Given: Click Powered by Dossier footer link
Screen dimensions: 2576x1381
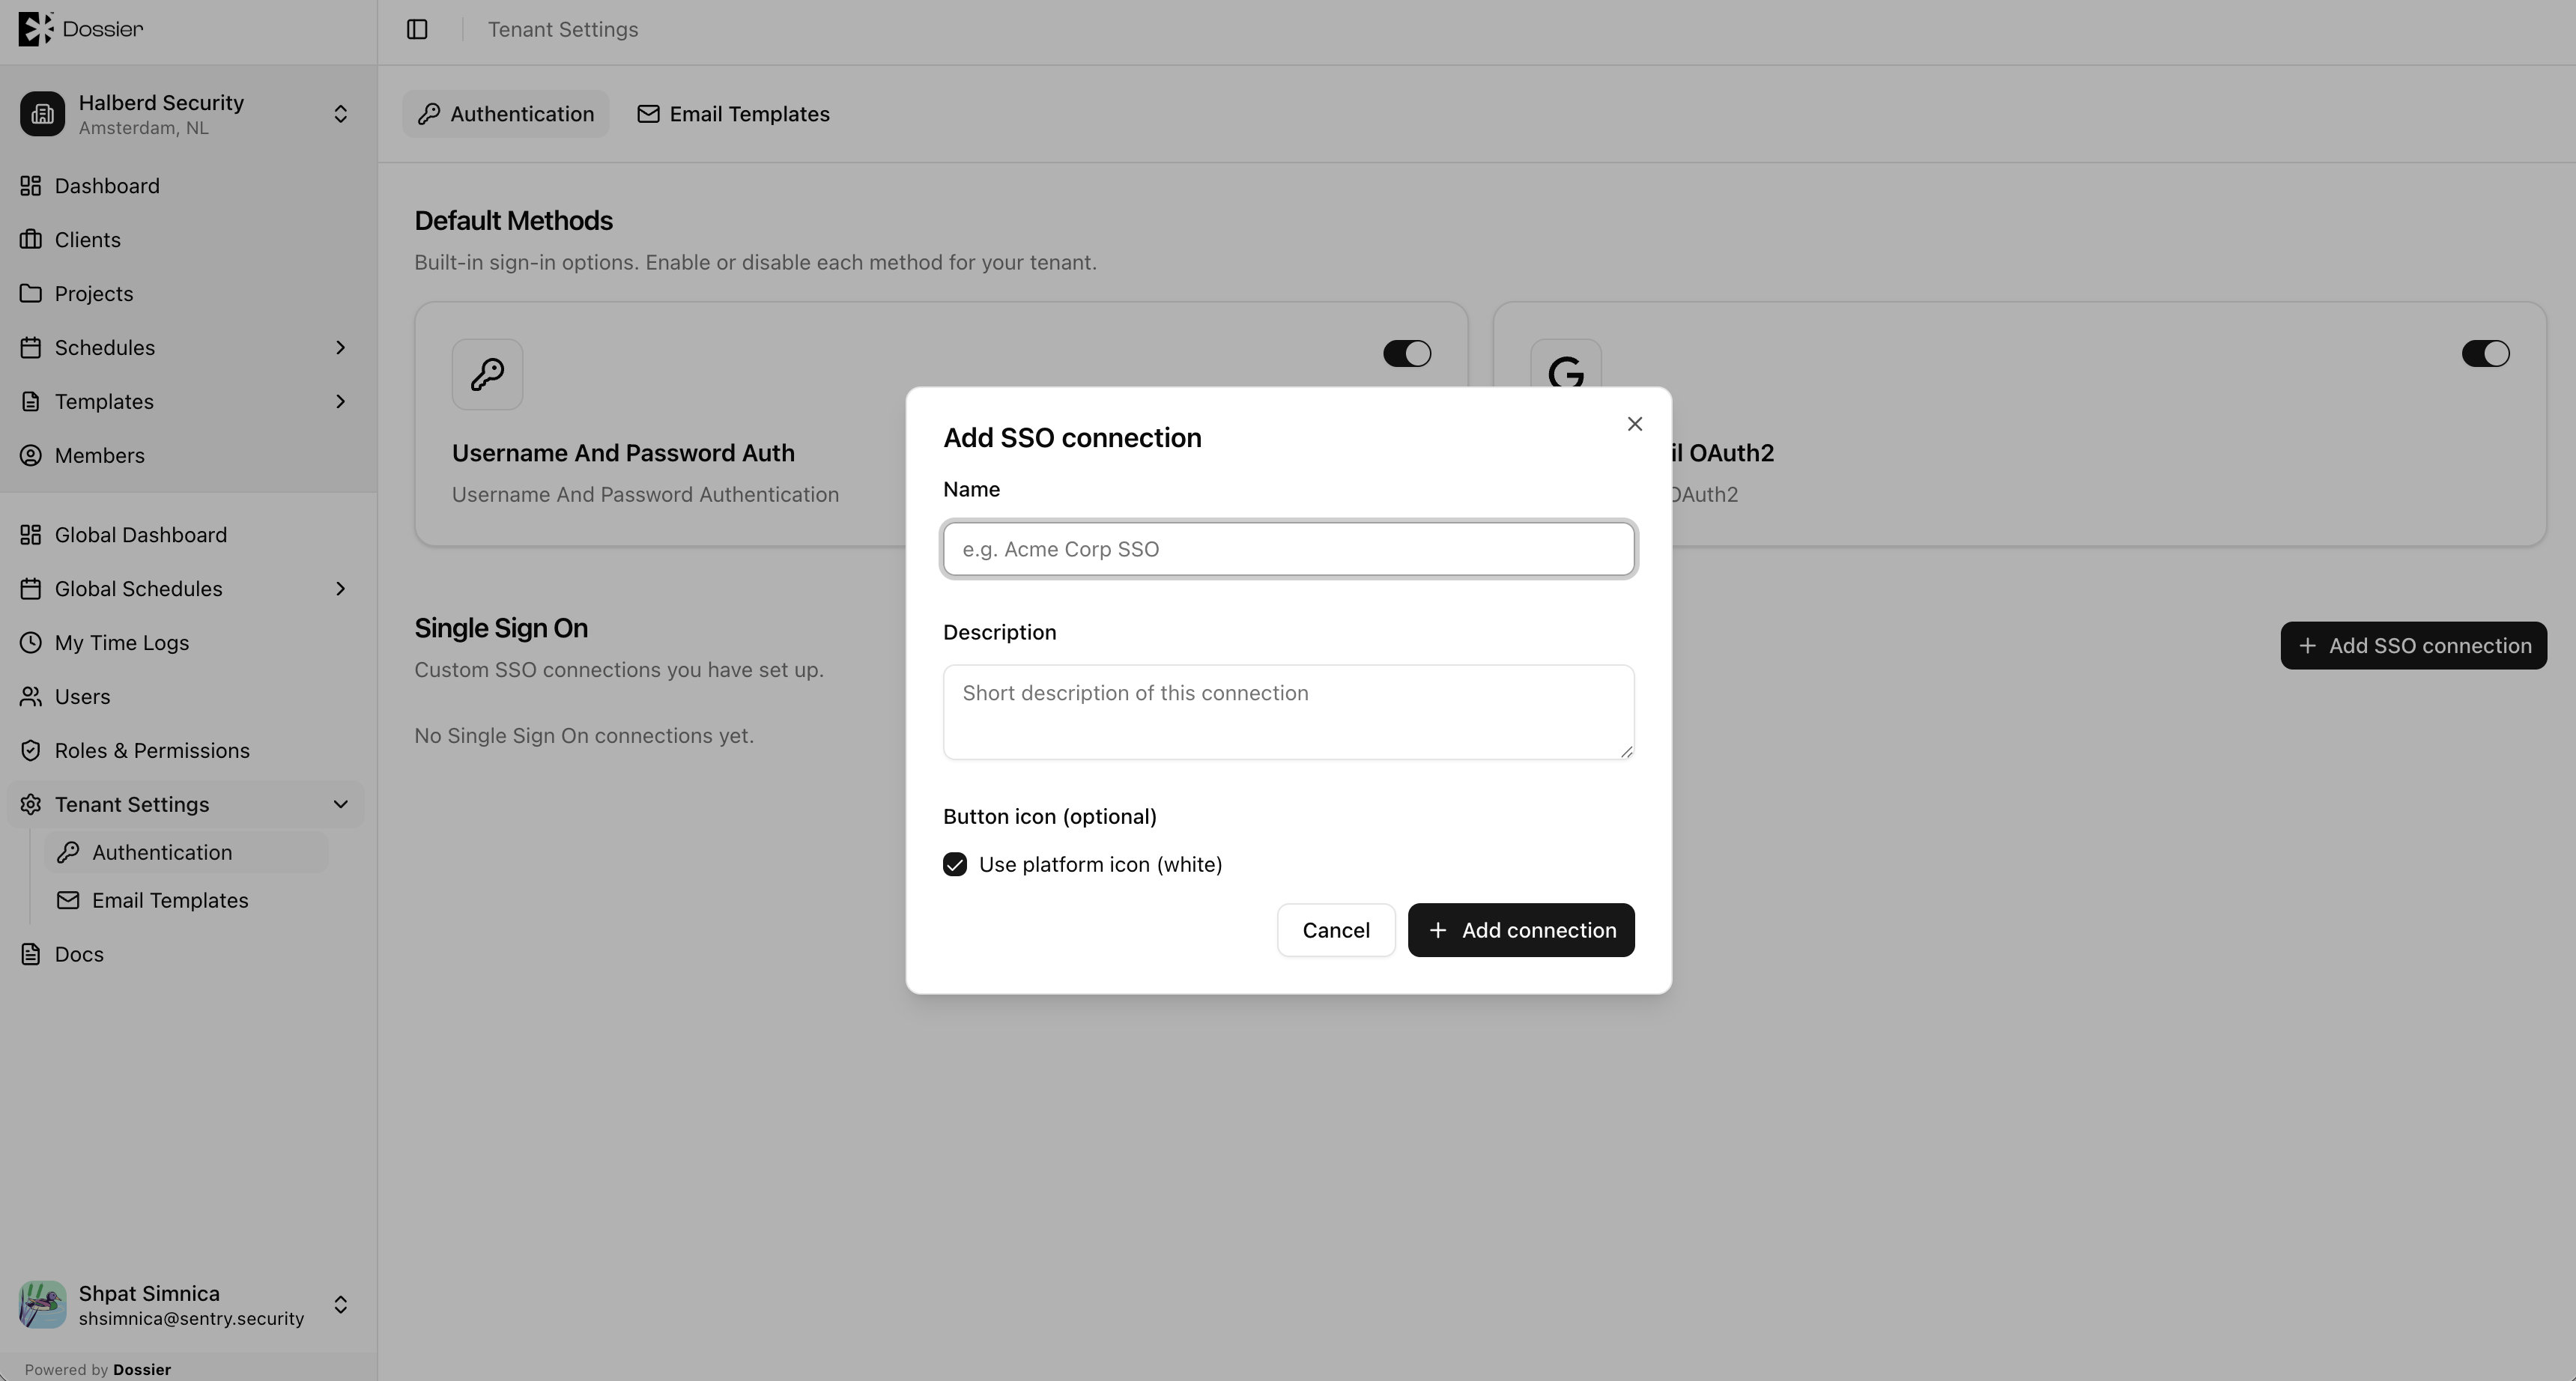Looking at the screenshot, I should (x=98, y=1369).
